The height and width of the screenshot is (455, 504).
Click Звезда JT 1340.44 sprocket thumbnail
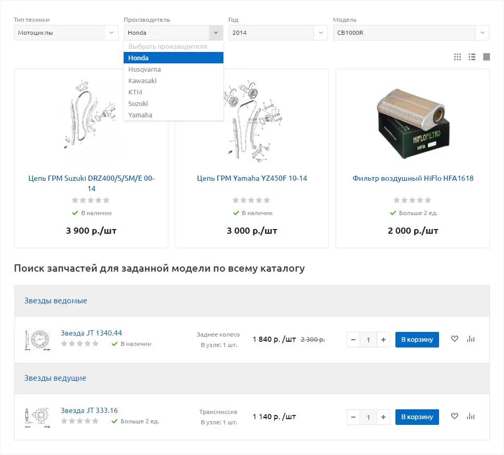tap(37, 340)
